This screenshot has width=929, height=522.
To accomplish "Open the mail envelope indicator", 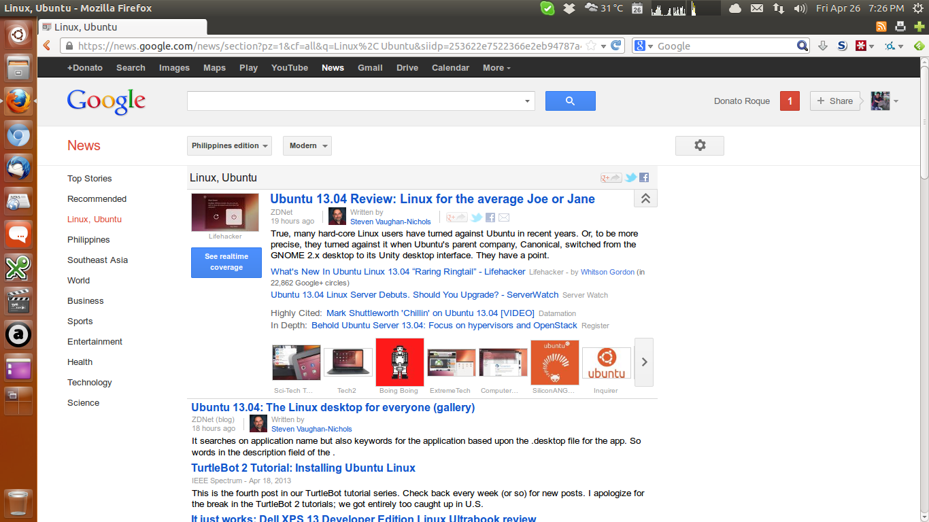I will click(x=756, y=8).
